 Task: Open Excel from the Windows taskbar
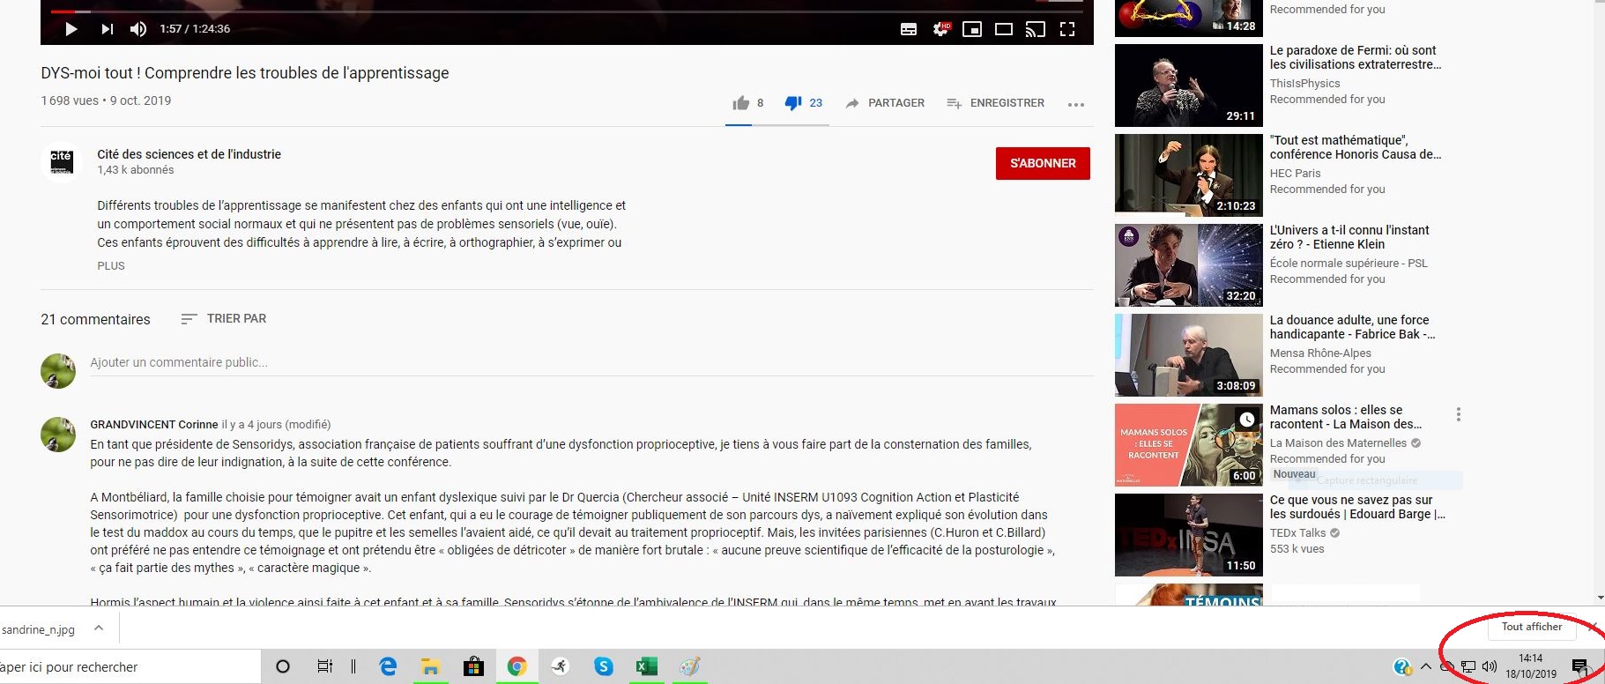[646, 666]
